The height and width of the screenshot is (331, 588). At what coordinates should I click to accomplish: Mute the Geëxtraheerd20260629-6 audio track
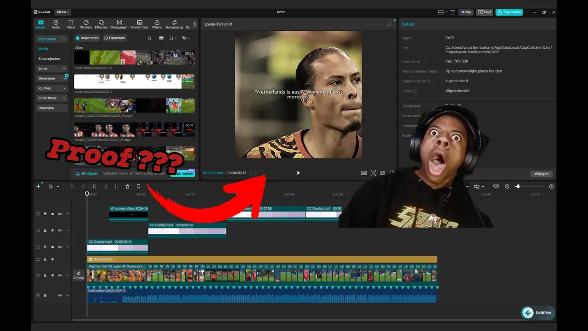[60, 295]
